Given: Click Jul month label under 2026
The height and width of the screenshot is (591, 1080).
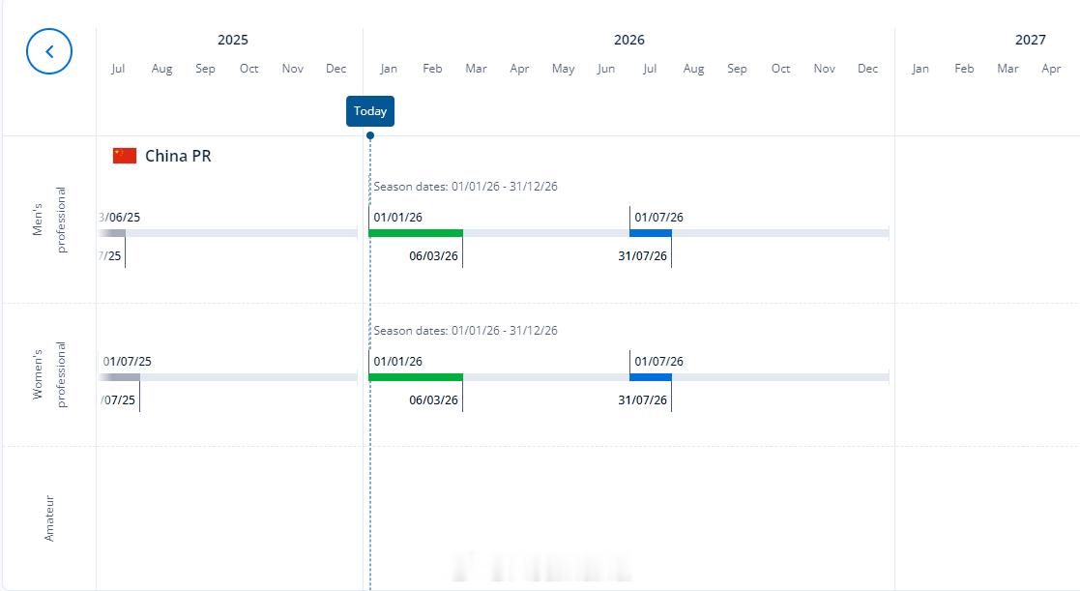Looking at the screenshot, I should (650, 68).
